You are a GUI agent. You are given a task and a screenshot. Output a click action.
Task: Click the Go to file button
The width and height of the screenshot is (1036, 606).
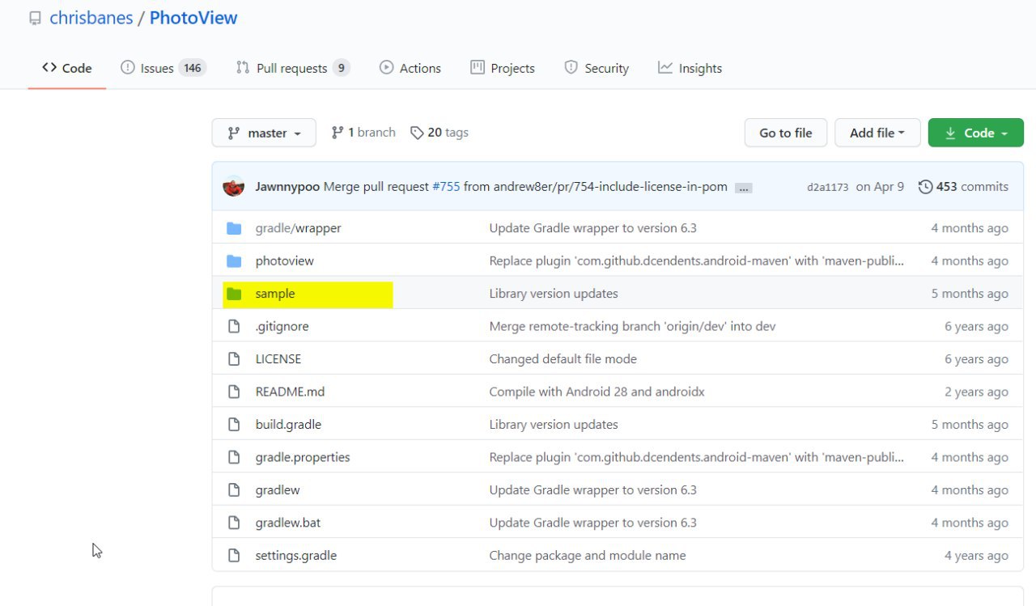point(785,133)
